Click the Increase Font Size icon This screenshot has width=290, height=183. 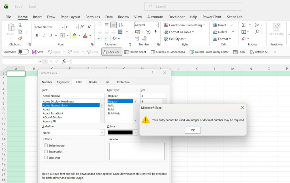82,27
